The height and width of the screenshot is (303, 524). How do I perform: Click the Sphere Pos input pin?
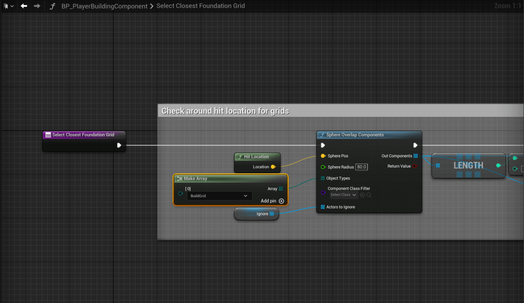tap(323, 156)
